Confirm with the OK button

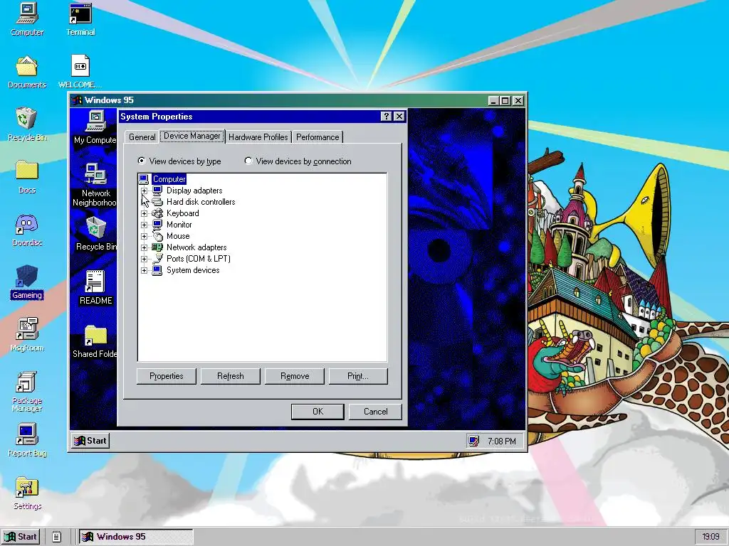(x=318, y=412)
